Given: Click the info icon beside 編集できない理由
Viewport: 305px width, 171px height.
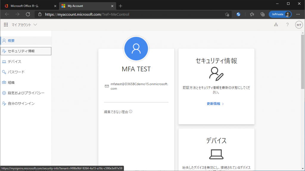Looking at the screenshot, I should [130, 112].
